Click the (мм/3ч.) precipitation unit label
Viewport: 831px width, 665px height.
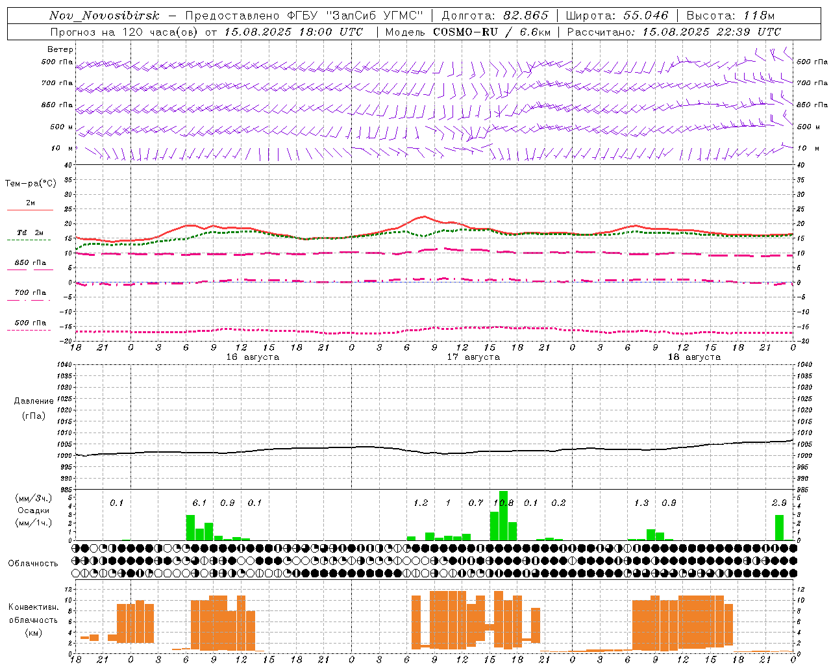[34, 498]
